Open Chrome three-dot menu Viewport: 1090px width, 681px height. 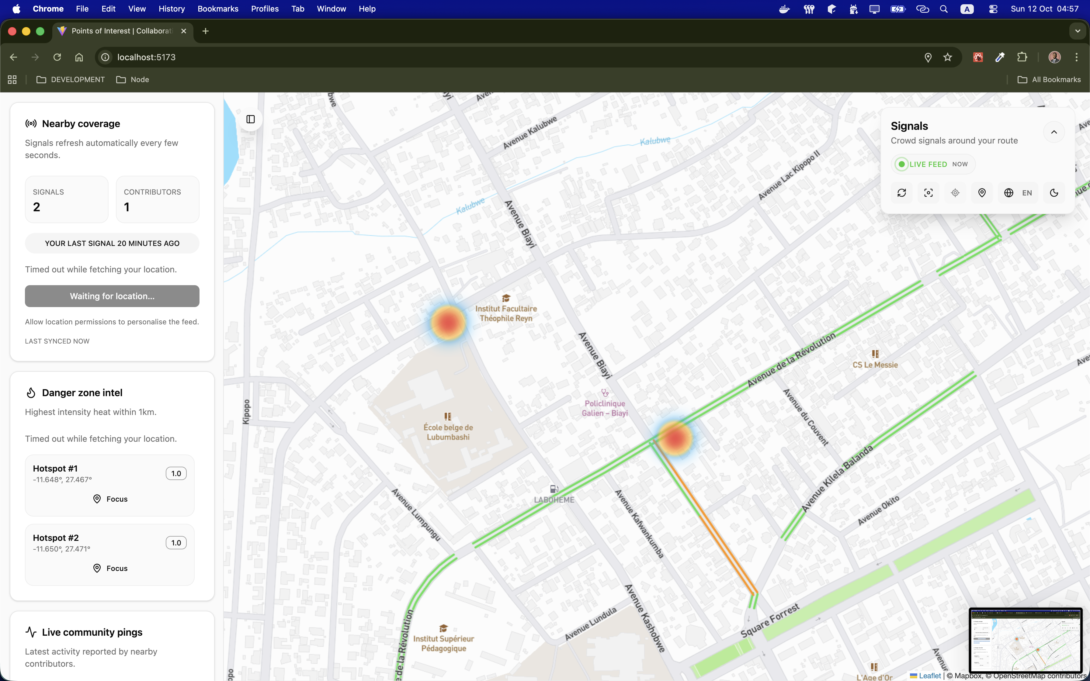[x=1077, y=57]
